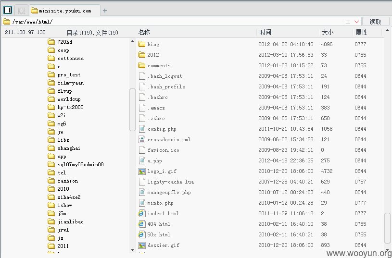Click the panel layout icon at top-left
Viewport: 392px width, 258px height.
8,10
